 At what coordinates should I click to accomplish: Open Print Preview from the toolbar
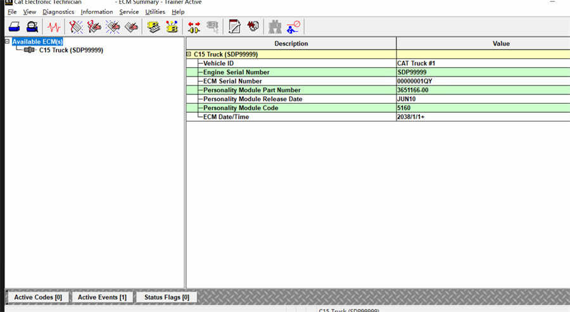point(32,27)
